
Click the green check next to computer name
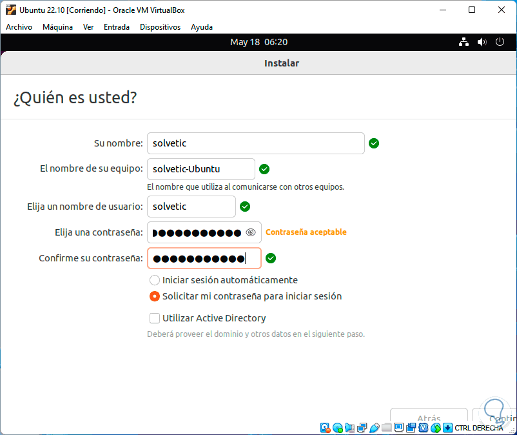coord(264,169)
